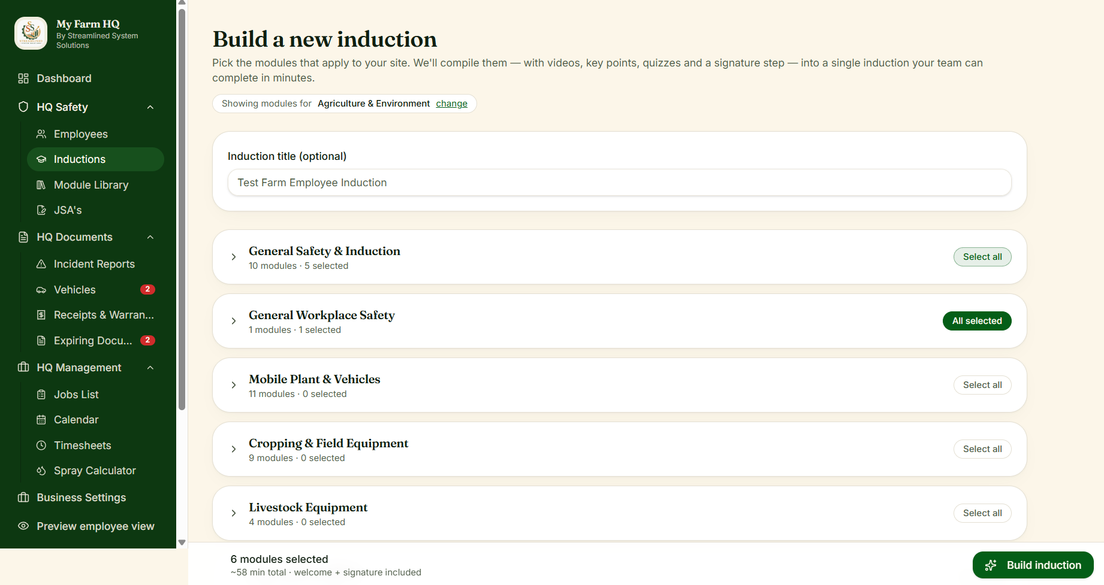Viewport: 1104px width, 585px height.
Task: Click the "Agriculture & Environment" label
Action: tap(373, 104)
